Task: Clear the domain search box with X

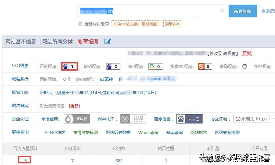Action: (x=222, y=11)
